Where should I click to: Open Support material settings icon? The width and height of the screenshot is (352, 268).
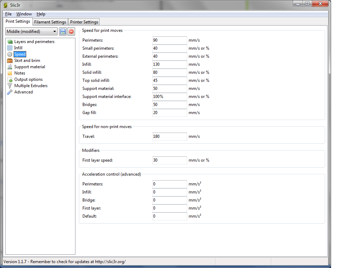pos(10,67)
